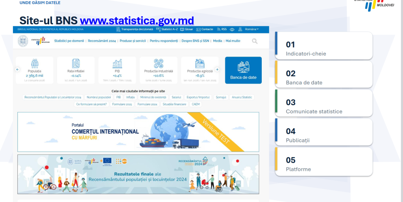Screen dimensions: 403x202
Task: Open Rezultatele finale ale Recensământului banner
Action: point(138,174)
